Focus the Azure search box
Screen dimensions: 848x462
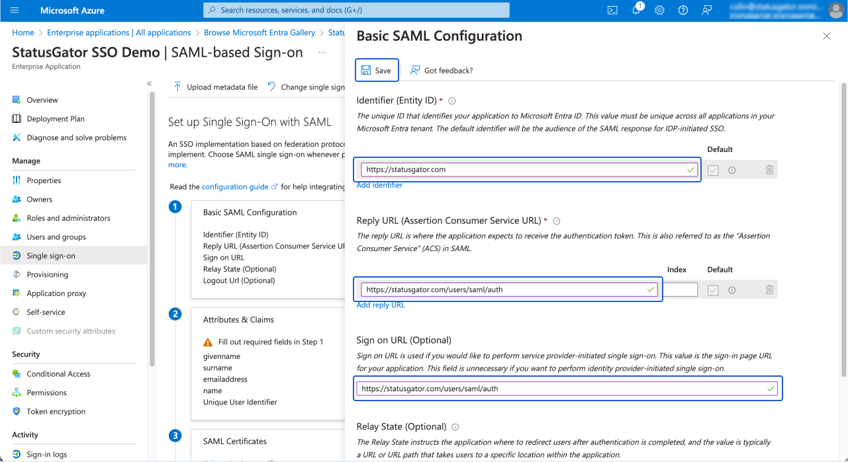pos(356,11)
